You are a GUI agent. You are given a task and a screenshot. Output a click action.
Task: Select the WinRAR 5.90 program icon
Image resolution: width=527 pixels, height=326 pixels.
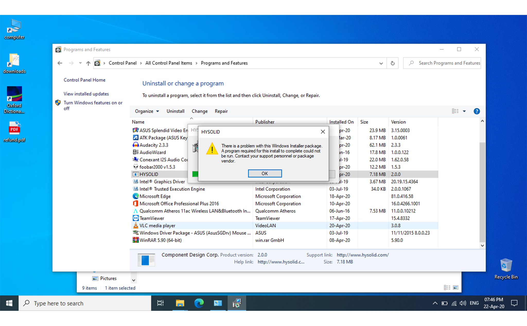tap(136, 240)
